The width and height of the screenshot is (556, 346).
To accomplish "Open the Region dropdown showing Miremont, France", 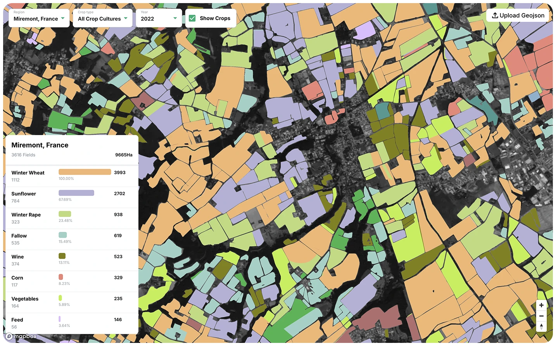I will click(x=39, y=18).
